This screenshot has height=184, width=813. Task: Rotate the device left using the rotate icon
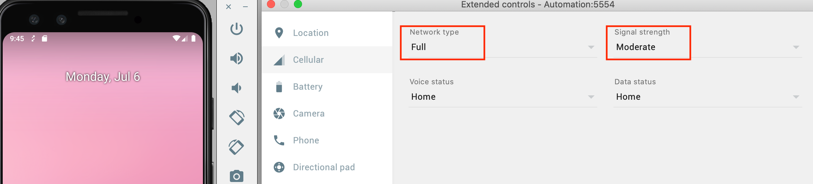pyautogui.click(x=237, y=118)
